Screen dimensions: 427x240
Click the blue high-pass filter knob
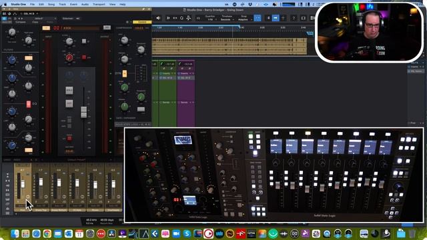coord(12,60)
